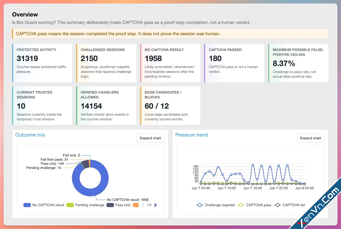Screen dimensions: 341x229
Task: Toggle the Pending challenge legend entry below the donut
Action: click(85, 205)
